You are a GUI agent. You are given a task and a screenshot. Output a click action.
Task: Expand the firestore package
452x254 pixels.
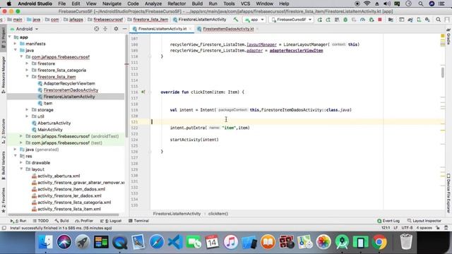tap(27, 64)
